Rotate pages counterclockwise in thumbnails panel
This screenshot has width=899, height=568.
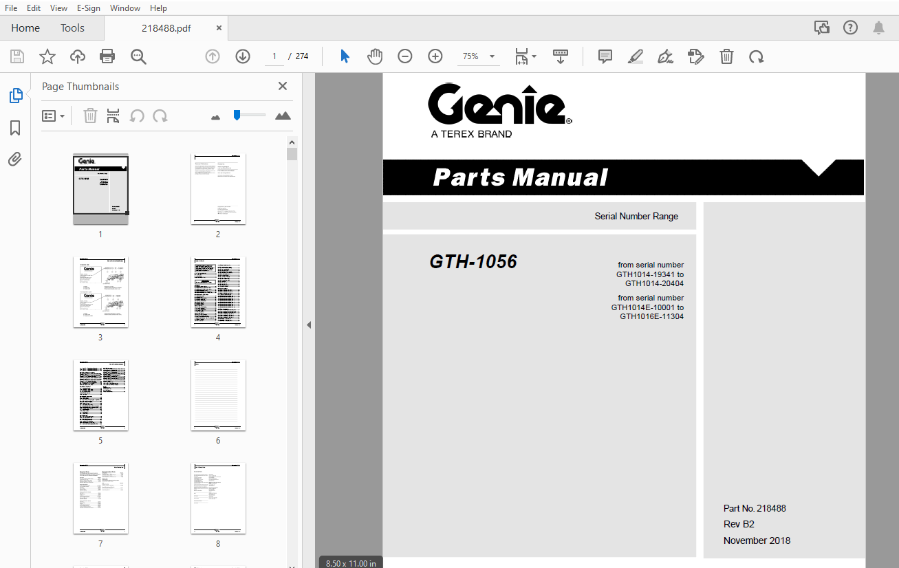[x=137, y=116]
